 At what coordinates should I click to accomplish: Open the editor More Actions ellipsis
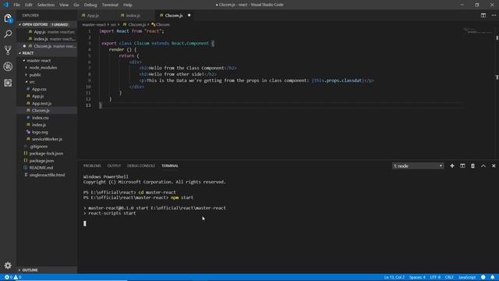pos(494,16)
